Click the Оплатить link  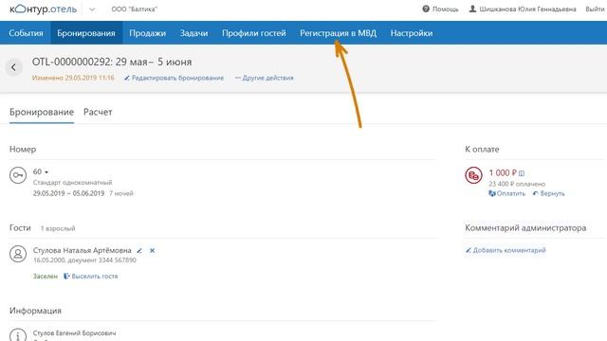[x=507, y=193]
